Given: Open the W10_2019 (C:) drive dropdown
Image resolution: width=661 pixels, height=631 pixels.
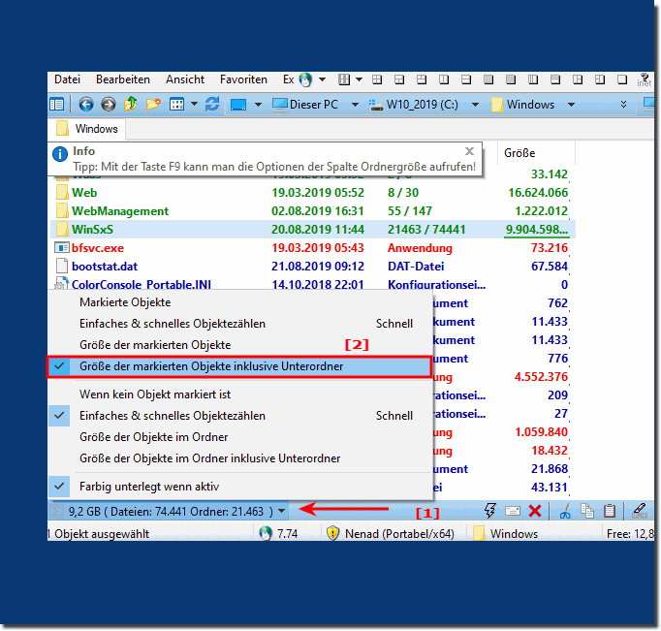Looking at the screenshot, I should coord(475,105).
